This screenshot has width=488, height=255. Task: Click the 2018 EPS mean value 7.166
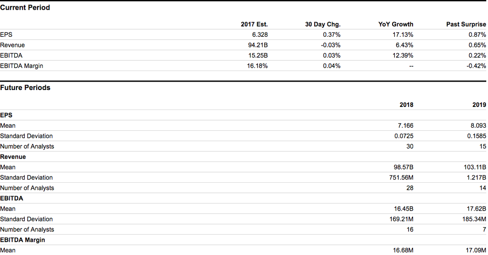tap(405, 126)
